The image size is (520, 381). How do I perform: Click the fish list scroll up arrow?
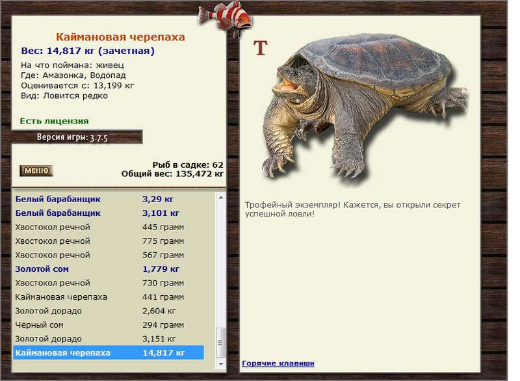pyautogui.click(x=221, y=198)
